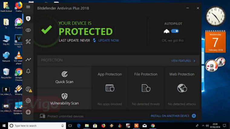Open the Settings gear in Bitdefender sidebar
The height and width of the screenshot is (129, 230).
(x=28, y=100)
